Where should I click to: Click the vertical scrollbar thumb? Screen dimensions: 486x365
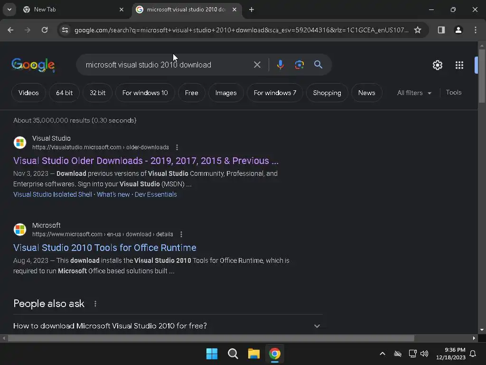click(x=482, y=76)
